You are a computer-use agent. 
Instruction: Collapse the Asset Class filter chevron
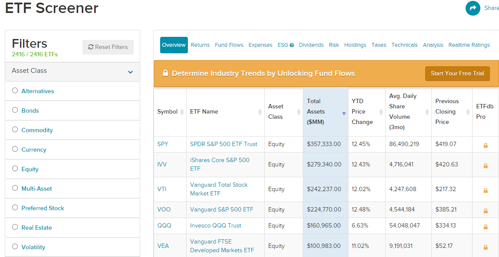click(130, 72)
